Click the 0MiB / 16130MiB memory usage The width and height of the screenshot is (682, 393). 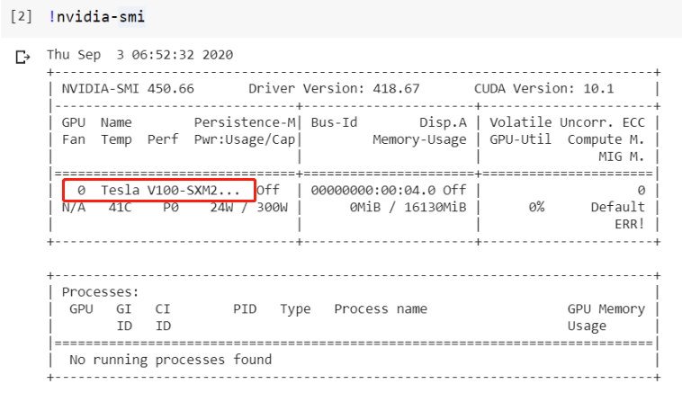(x=408, y=207)
